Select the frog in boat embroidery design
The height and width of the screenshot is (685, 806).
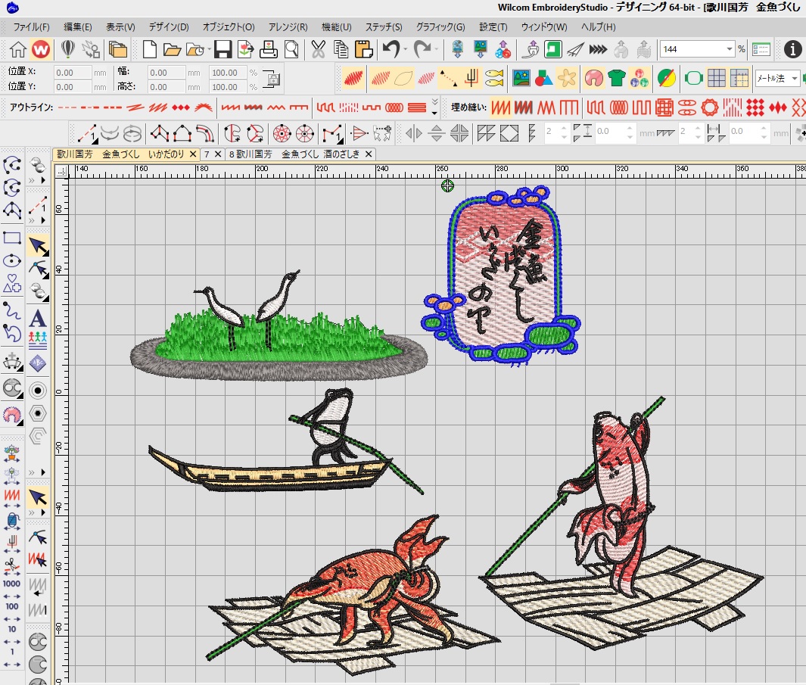[286, 442]
